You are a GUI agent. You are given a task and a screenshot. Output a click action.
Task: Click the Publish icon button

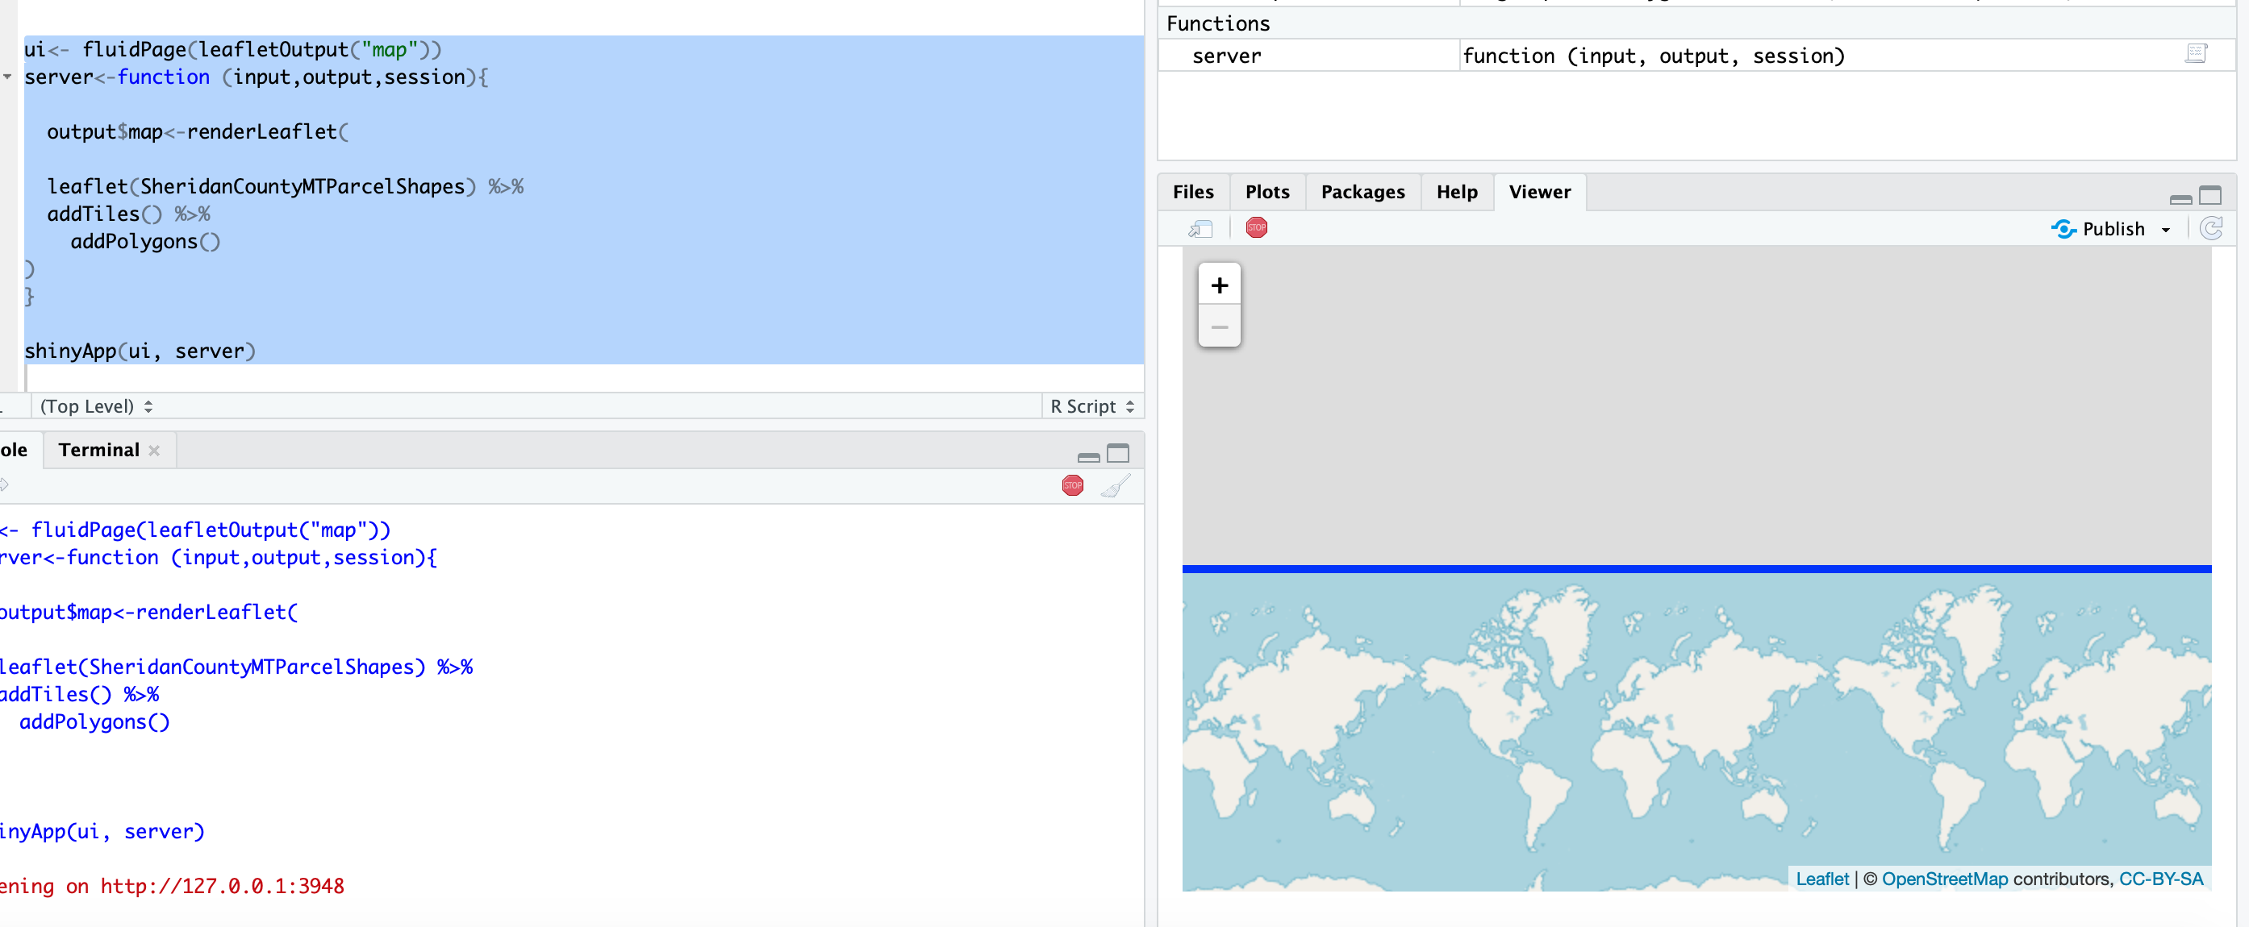2097,228
